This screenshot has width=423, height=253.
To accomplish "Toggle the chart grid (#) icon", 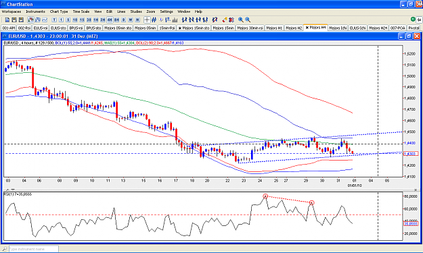I will (154, 20).
